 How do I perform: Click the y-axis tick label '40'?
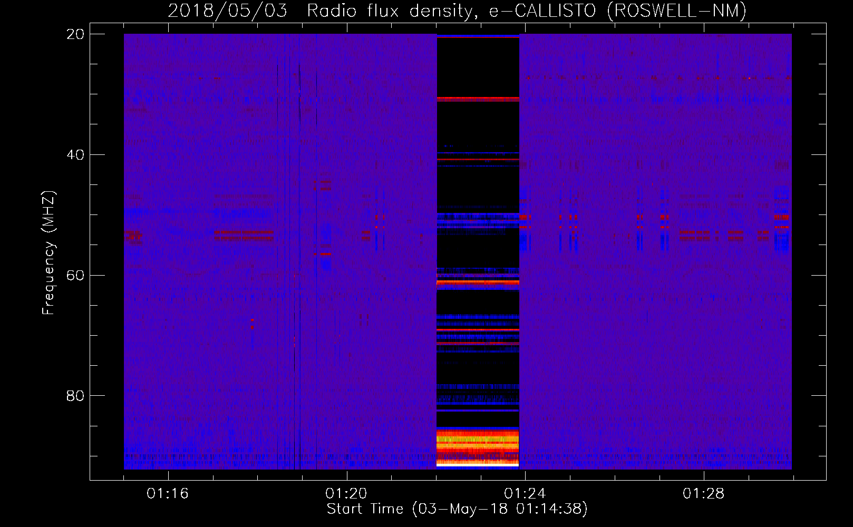coord(75,155)
